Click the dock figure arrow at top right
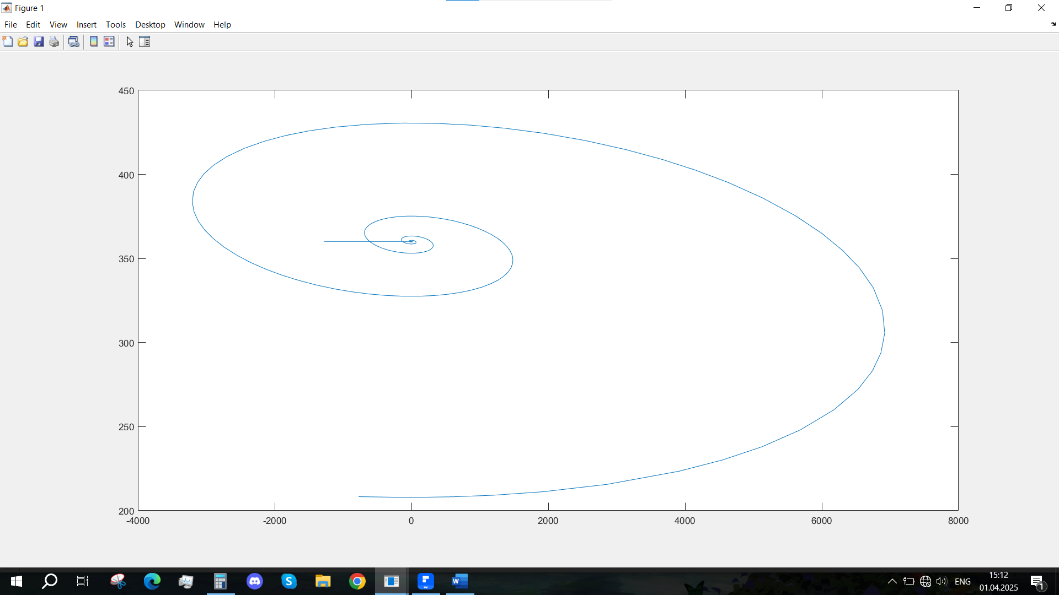1059x595 pixels. [x=1053, y=24]
